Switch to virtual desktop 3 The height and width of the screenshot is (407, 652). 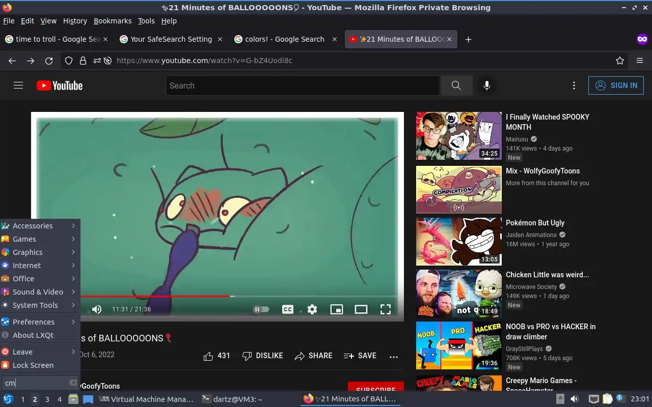(47, 399)
